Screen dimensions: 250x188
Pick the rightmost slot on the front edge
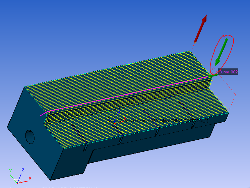tap(192, 124)
